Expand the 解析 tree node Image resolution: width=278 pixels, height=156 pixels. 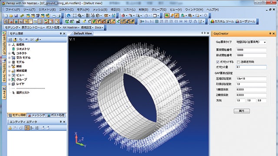point(10,66)
